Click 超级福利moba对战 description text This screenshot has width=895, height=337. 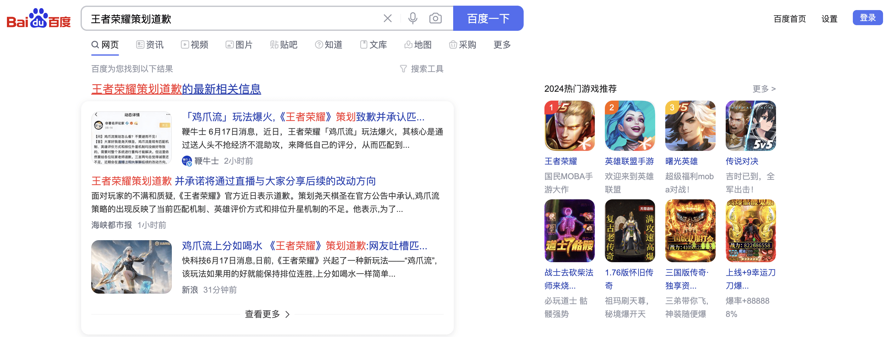click(x=690, y=183)
